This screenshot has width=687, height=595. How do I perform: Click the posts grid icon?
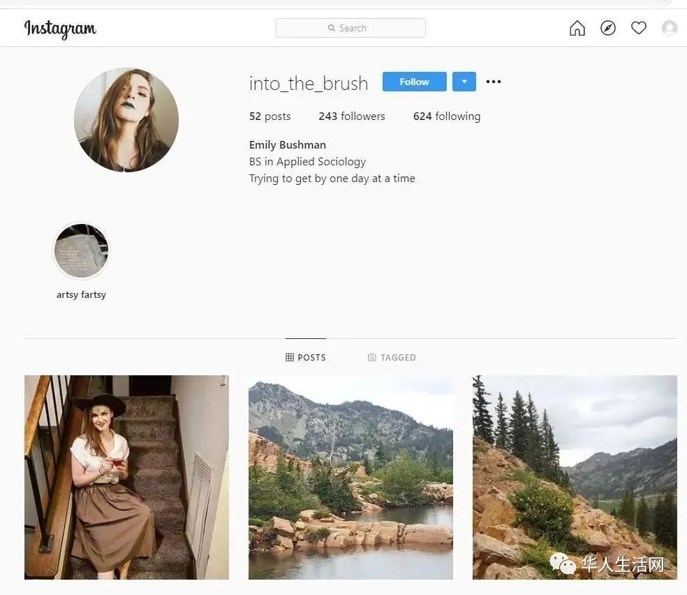(x=290, y=357)
